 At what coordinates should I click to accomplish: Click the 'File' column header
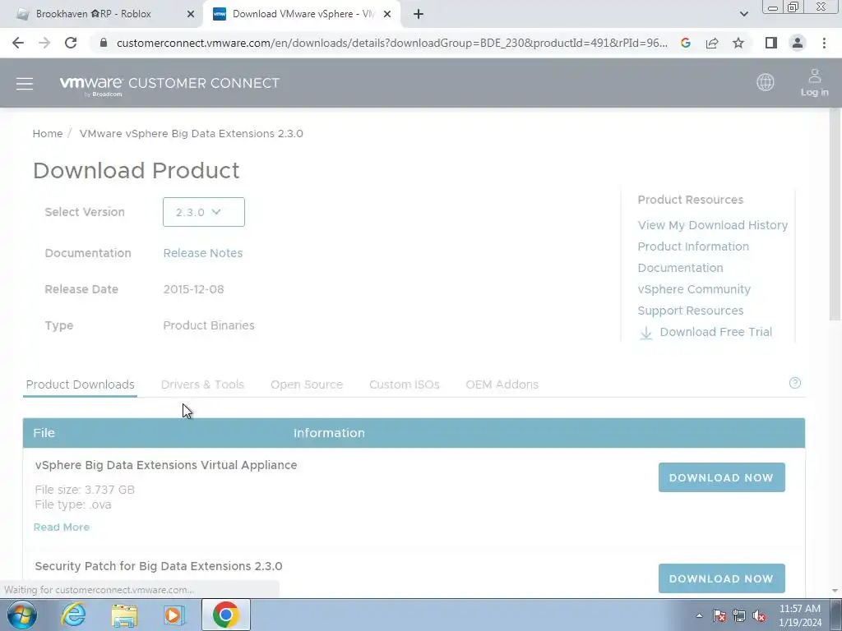[x=44, y=433]
